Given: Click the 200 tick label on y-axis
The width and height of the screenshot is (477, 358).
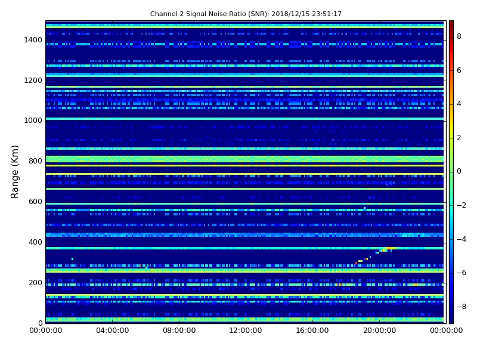Looking at the screenshot, I should click(35, 282).
